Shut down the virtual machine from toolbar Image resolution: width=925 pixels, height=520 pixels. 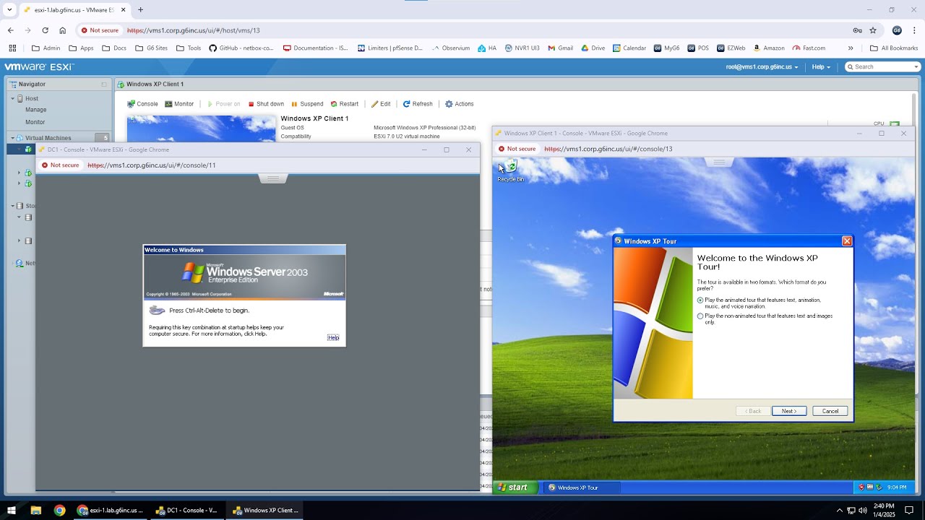(266, 104)
